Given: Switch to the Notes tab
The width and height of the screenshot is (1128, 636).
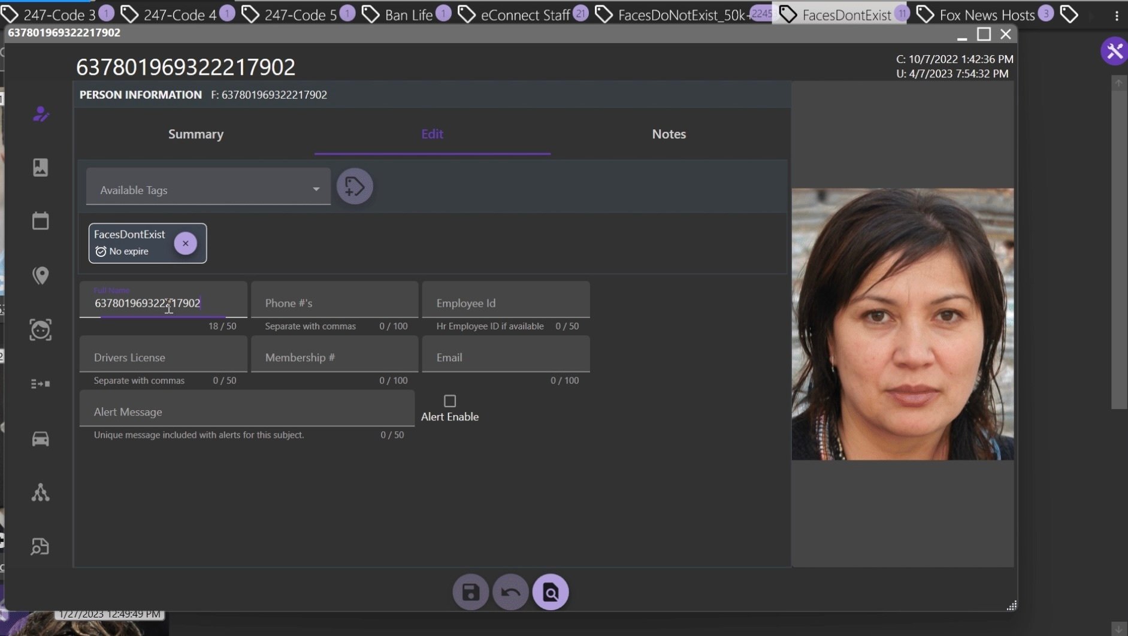Looking at the screenshot, I should click(x=669, y=134).
